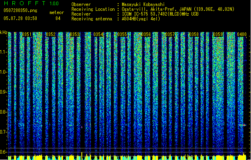This screenshot has width=251, height=160.
Task: Click the red meteor echo near 0400
Action: [244, 125]
